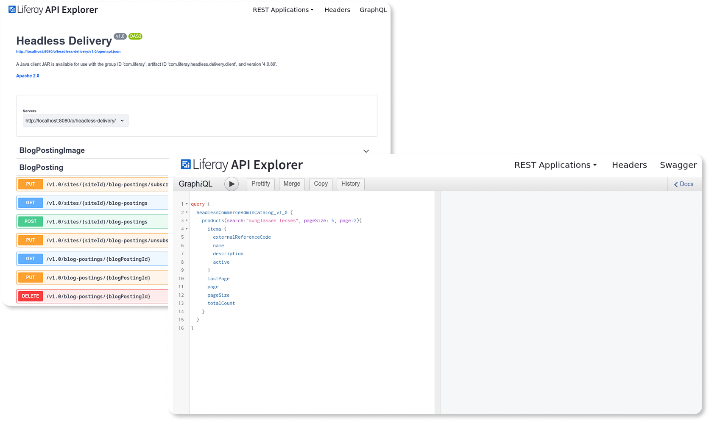Open the openapi.json link
709x421 pixels.
(68, 52)
